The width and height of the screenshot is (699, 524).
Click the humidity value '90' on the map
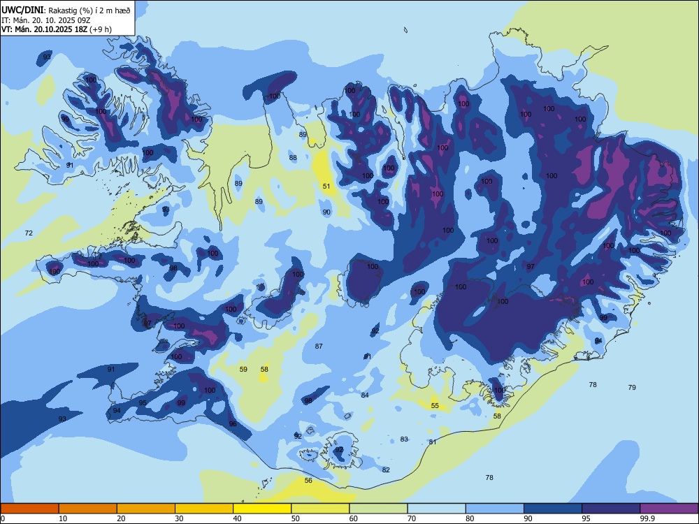coord(326,212)
